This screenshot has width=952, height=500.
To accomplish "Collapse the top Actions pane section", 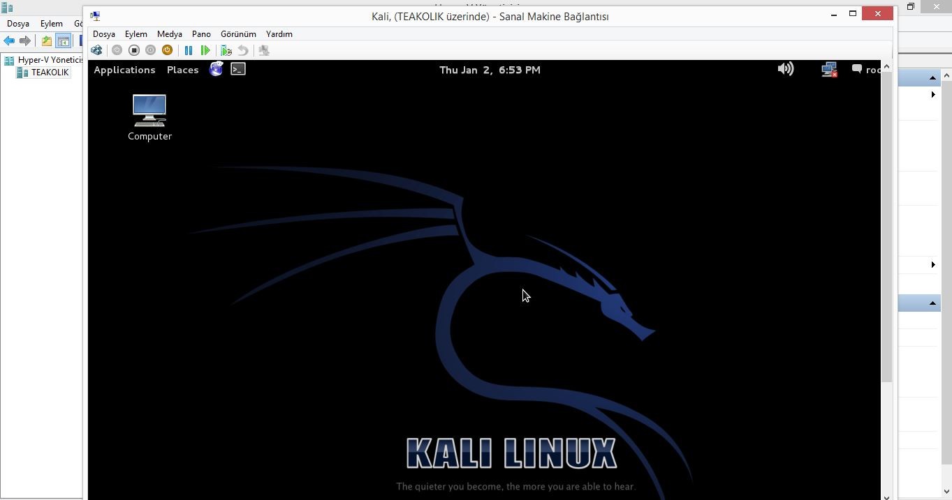I will 932,77.
